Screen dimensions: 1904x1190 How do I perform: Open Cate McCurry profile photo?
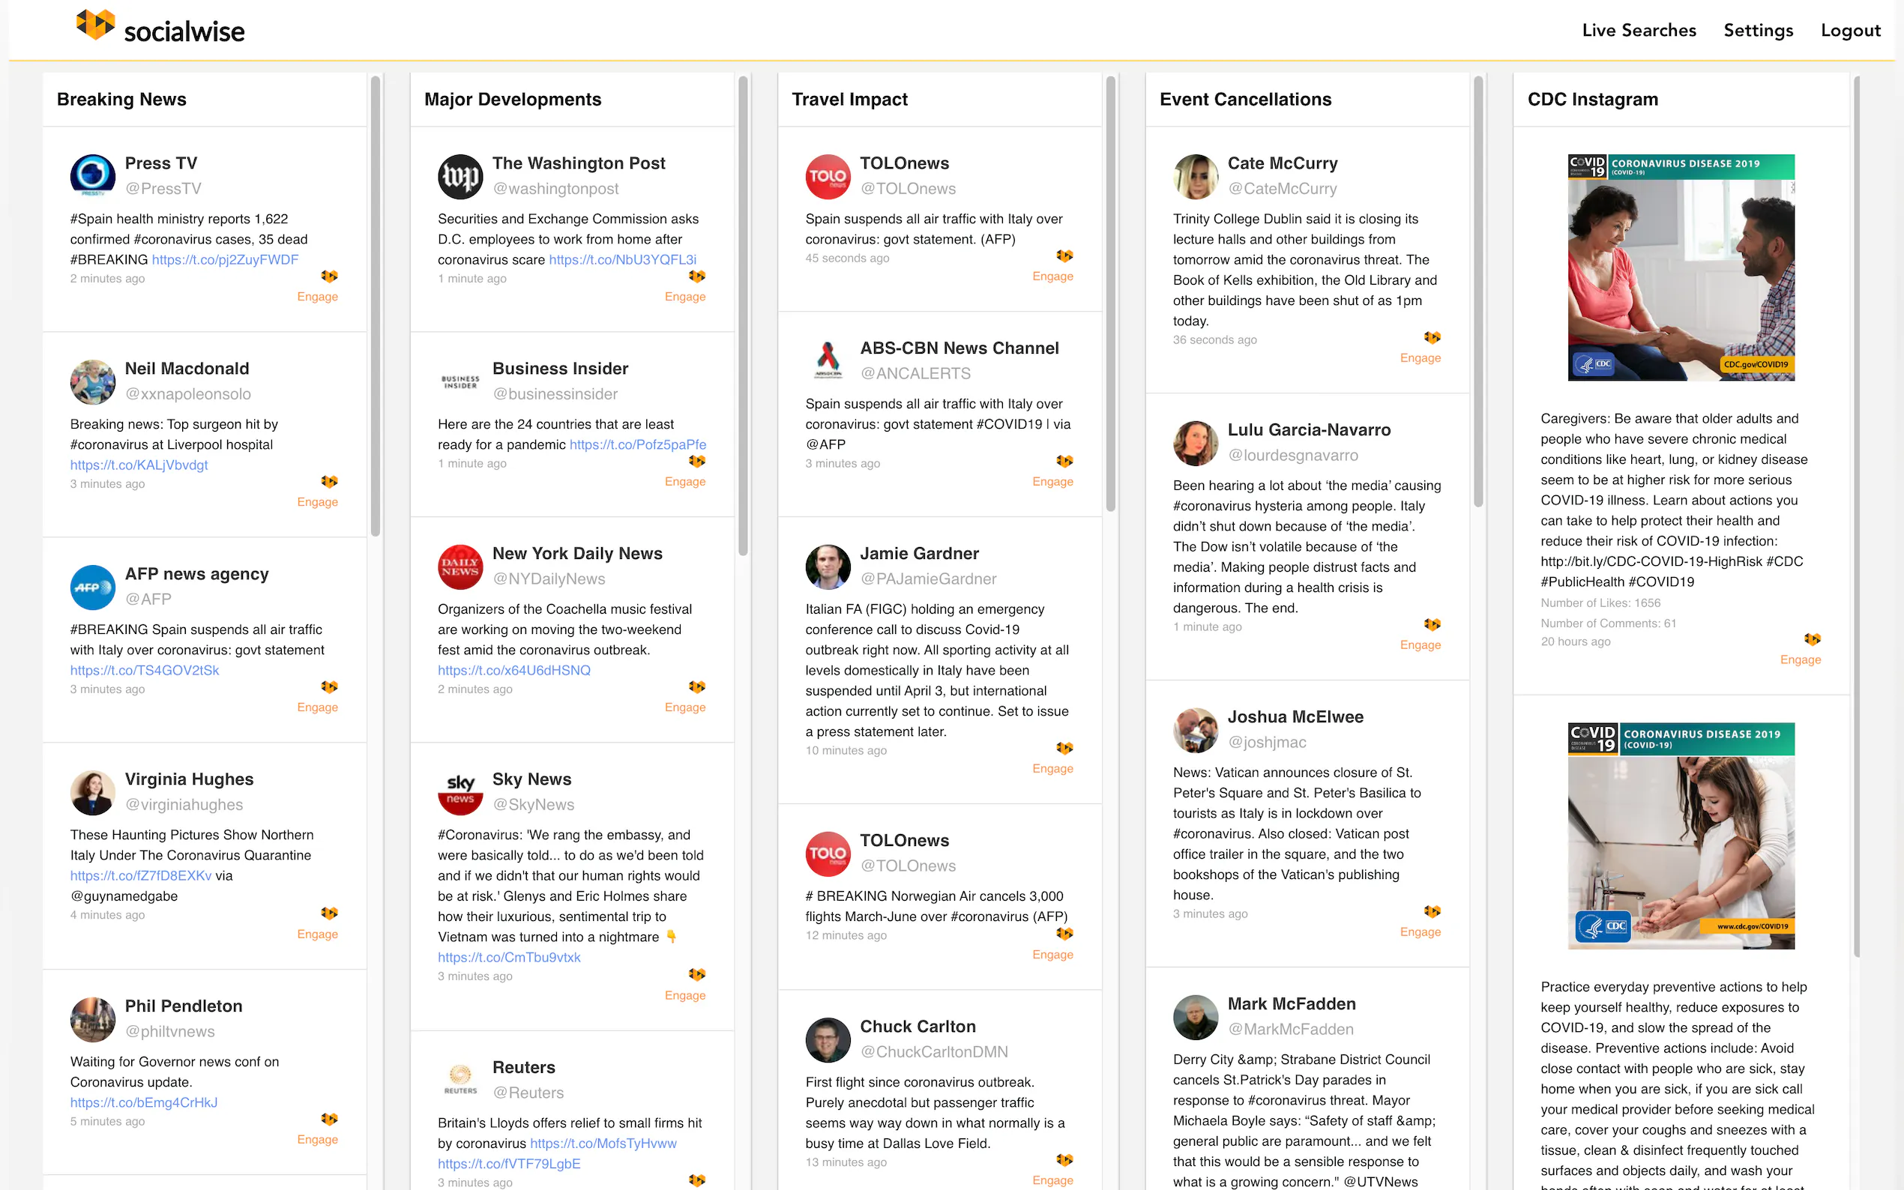[1196, 176]
